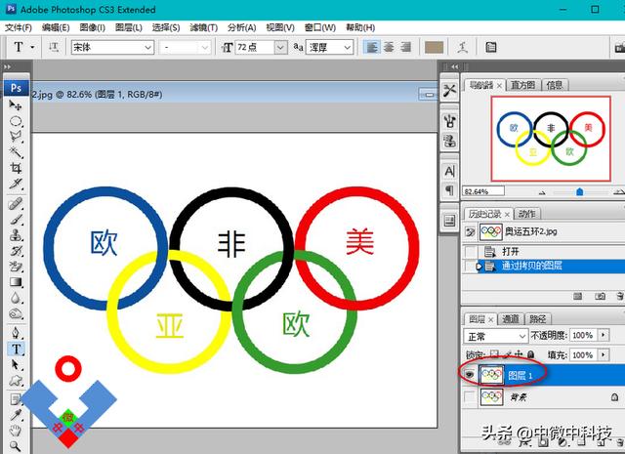Select the Eraser tool
This screenshot has width=625, height=454.
(x=16, y=267)
